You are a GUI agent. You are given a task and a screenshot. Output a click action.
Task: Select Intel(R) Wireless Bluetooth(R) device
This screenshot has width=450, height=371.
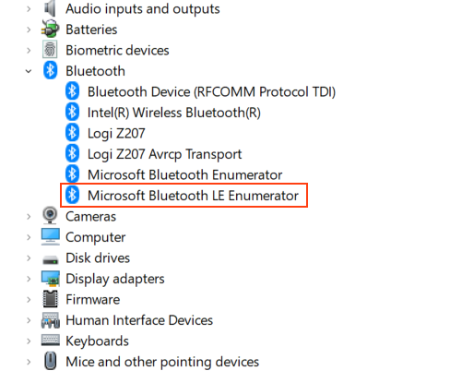click(x=174, y=113)
